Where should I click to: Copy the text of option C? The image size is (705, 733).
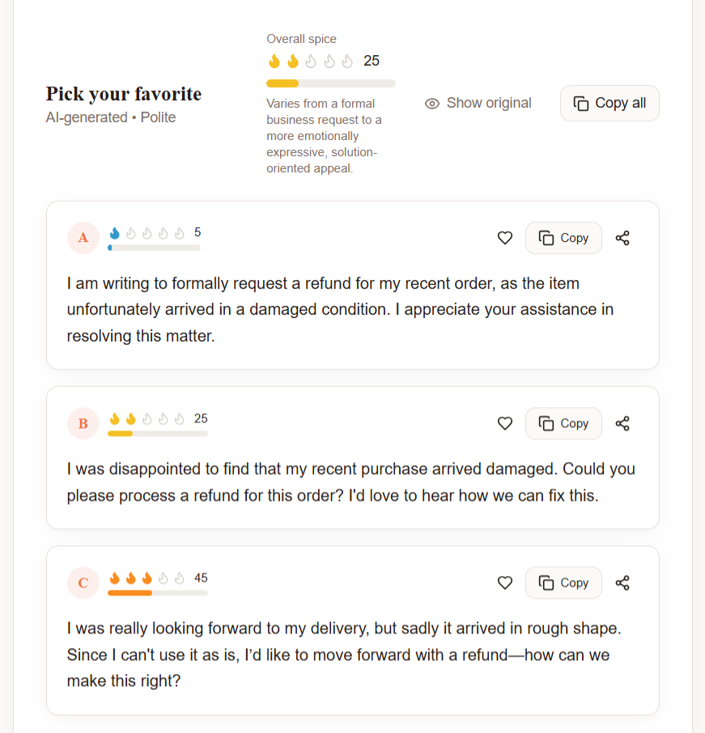(x=563, y=583)
